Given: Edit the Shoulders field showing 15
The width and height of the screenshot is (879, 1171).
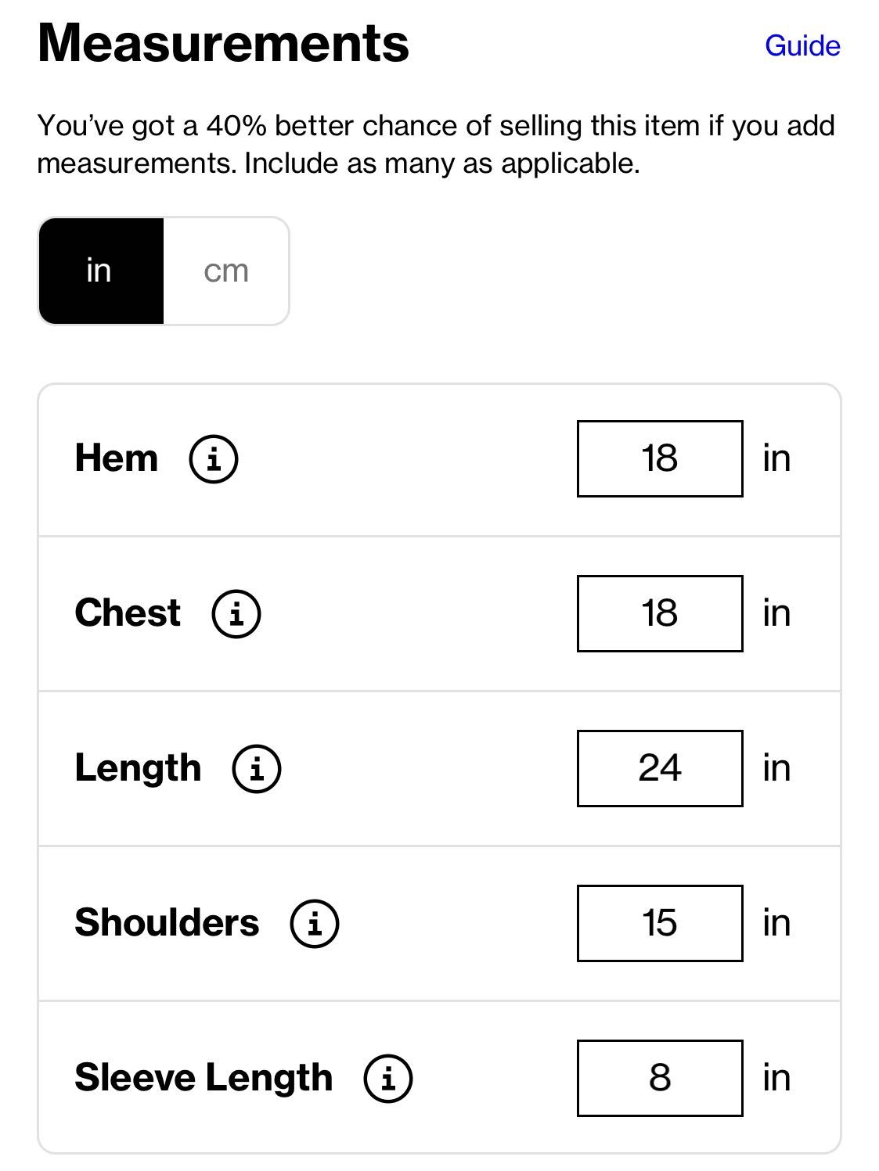Looking at the screenshot, I should click(659, 923).
